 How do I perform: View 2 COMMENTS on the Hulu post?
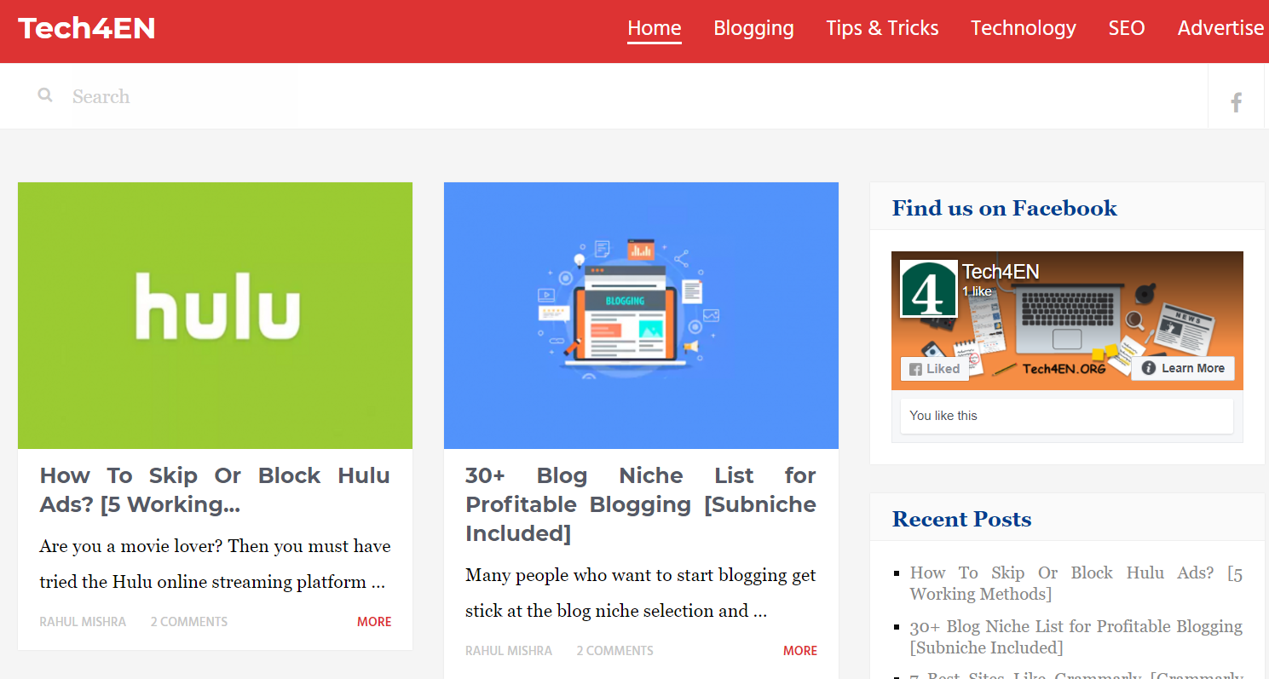click(x=189, y=622)
